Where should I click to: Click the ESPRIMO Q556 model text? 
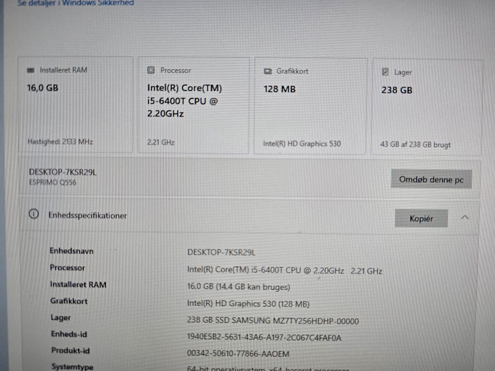point(53,182)
